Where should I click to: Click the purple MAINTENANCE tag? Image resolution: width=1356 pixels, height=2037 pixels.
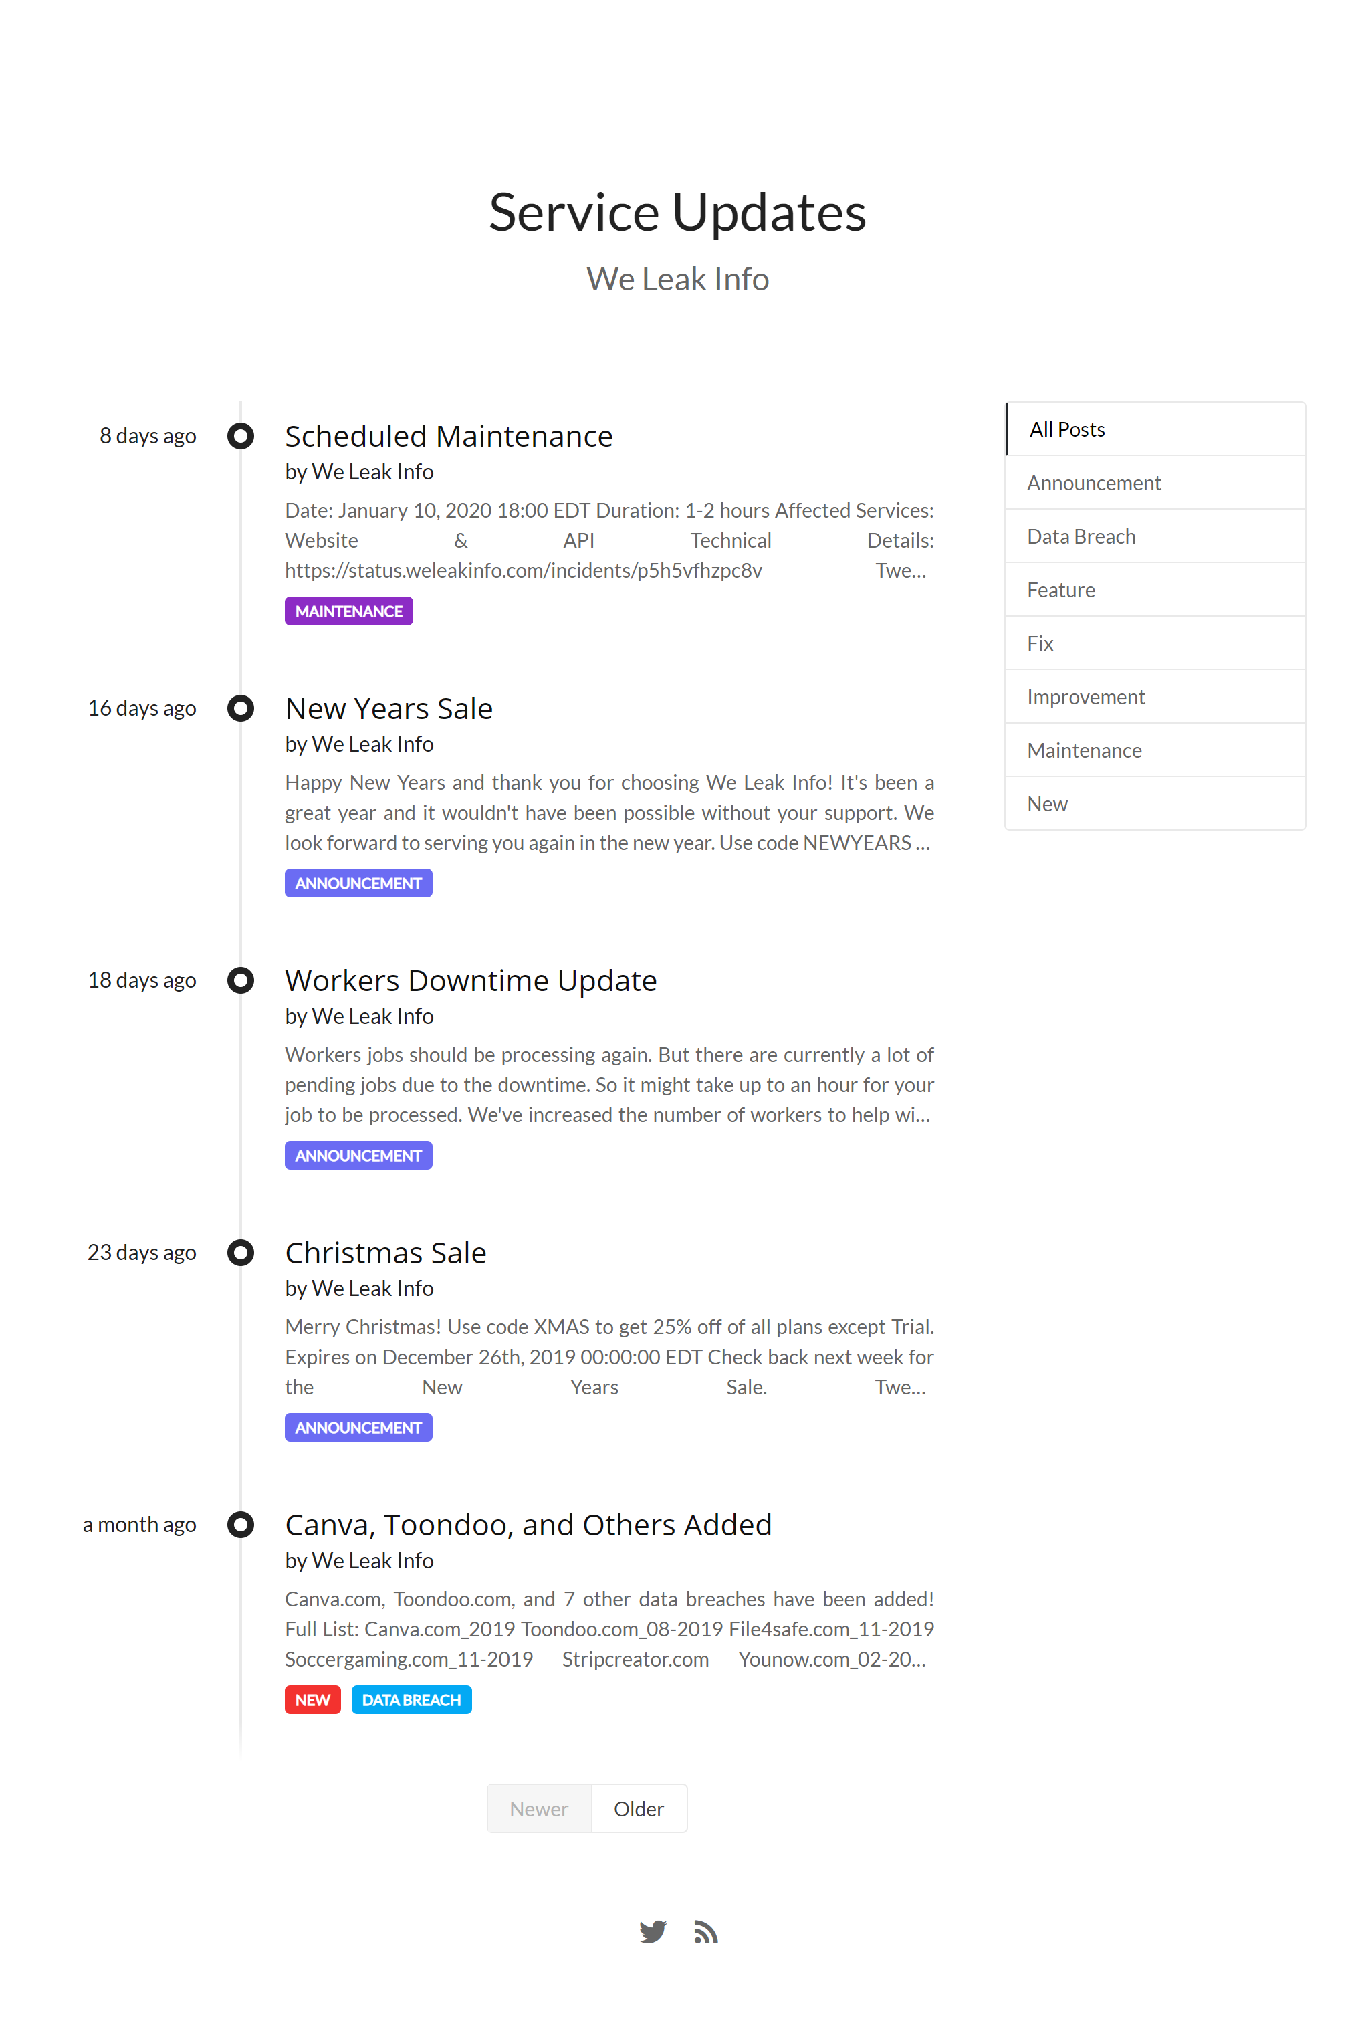[348, 611]
